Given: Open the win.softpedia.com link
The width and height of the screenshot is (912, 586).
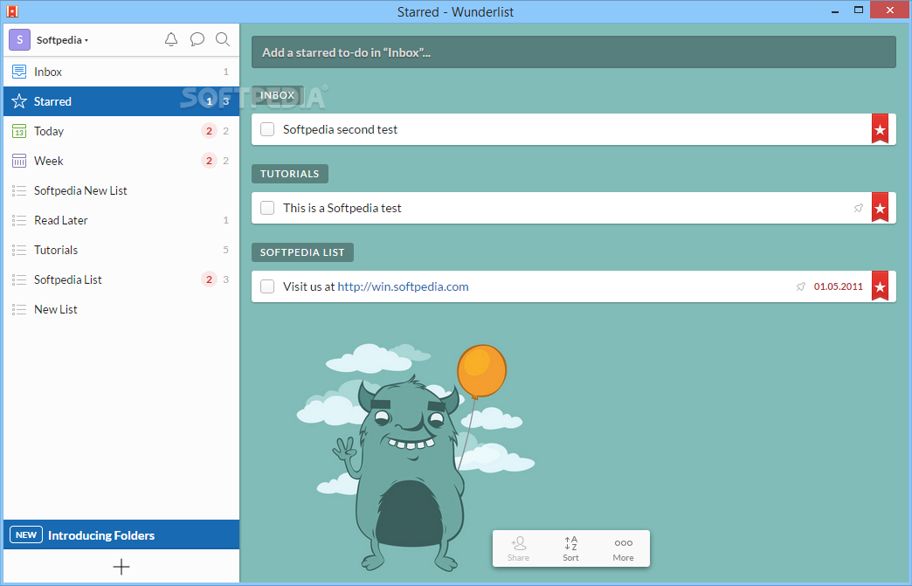Looking at the screenshot, I should point(403,286).
